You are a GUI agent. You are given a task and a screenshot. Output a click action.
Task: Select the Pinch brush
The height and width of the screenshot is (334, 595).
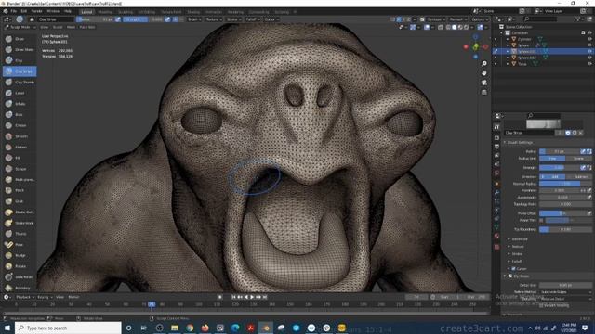tap(20, 190)
